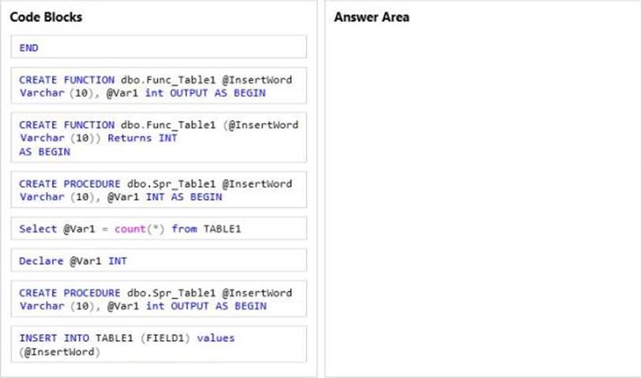
Task: Pick the CREATE FUNCTION block with OUTPUT parameter
Action: pyautogui.click(x=159, y=87)
